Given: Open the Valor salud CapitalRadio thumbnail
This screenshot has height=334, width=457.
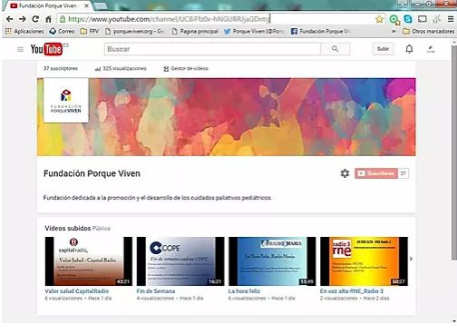Looking at the screenshot, I should [89, 261].
